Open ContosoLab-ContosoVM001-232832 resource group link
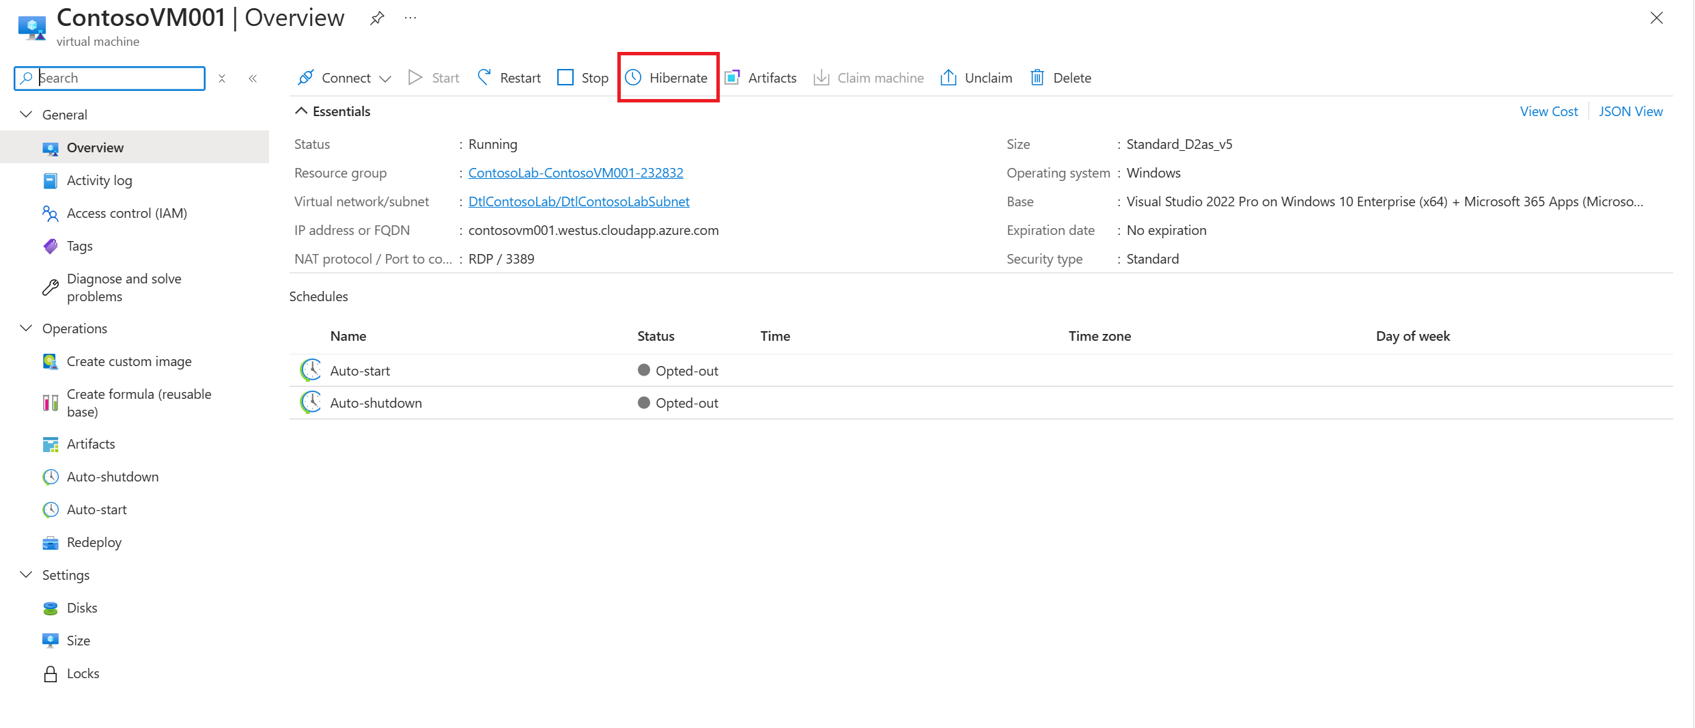The image size is (1695, 728). click(576, 173)
